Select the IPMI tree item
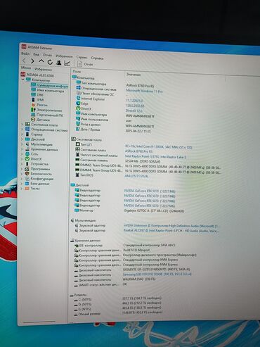The height and width of the screenshot is (347, 260). coord(37,100)
